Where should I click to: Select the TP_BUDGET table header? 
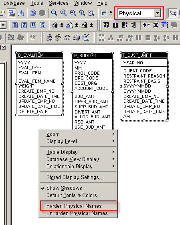pyautogui.click(x=92, y=56)
